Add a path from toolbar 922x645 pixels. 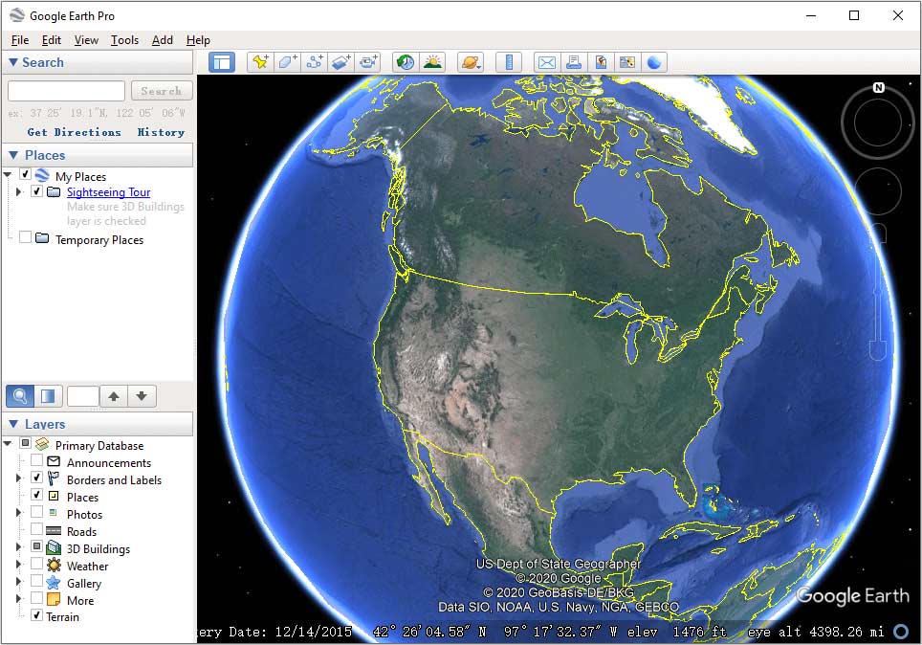[x=314, y=62]
